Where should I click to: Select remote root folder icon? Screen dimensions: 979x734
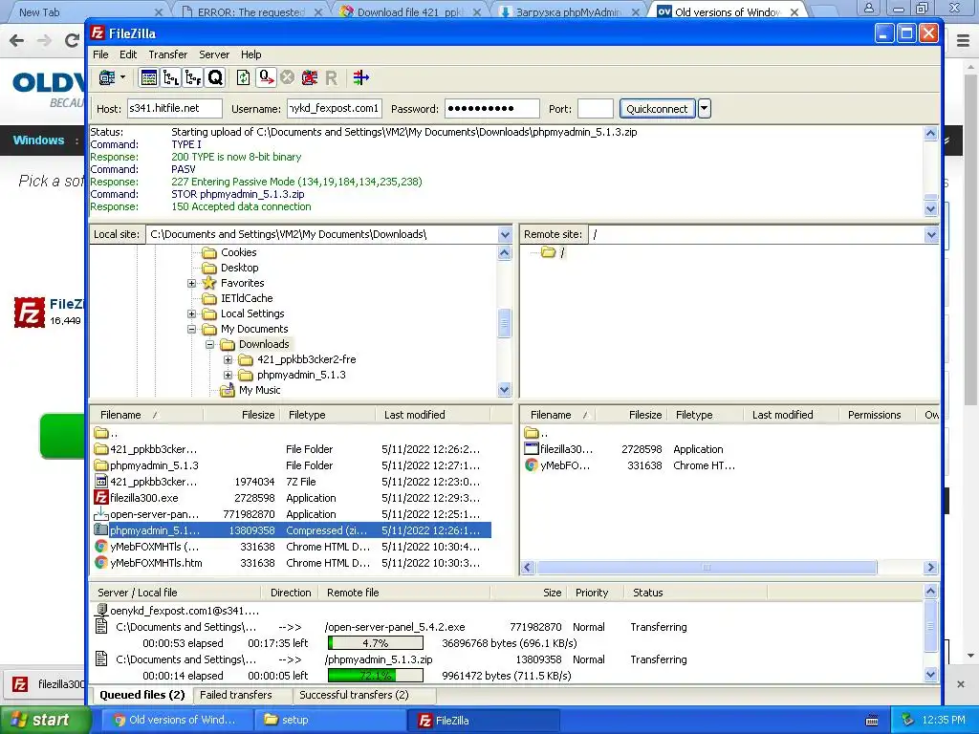548,252
